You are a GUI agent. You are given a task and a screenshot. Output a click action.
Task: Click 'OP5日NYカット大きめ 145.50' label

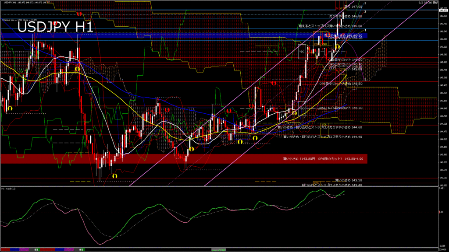click(341, 84)
